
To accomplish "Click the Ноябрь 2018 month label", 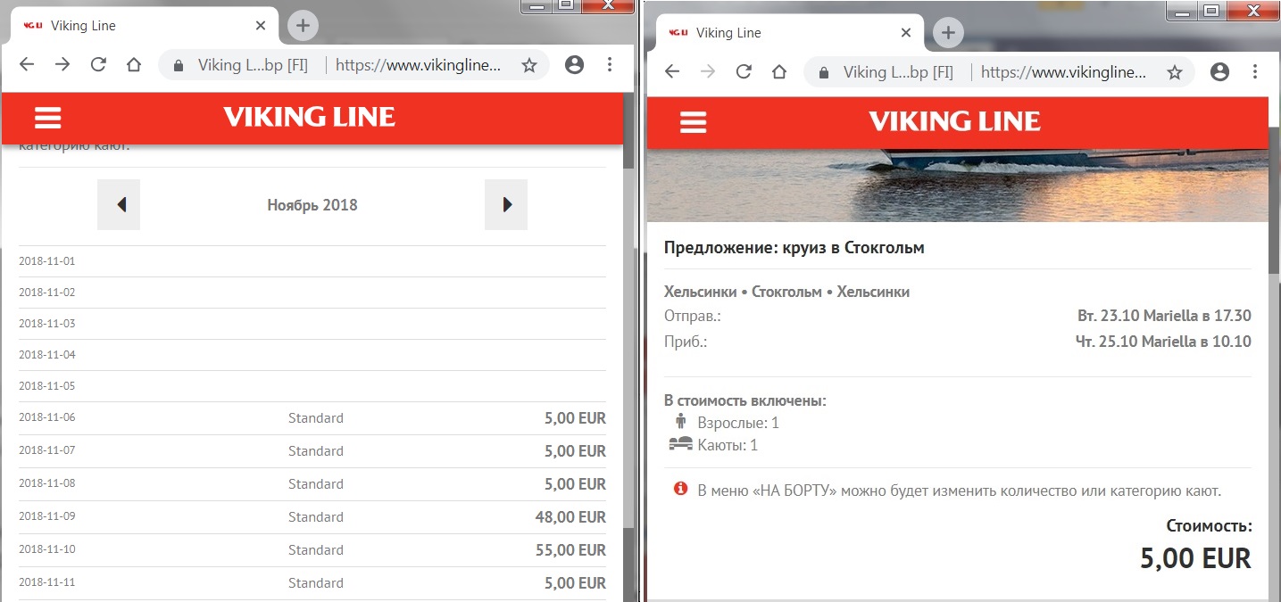I will (312, 205).
